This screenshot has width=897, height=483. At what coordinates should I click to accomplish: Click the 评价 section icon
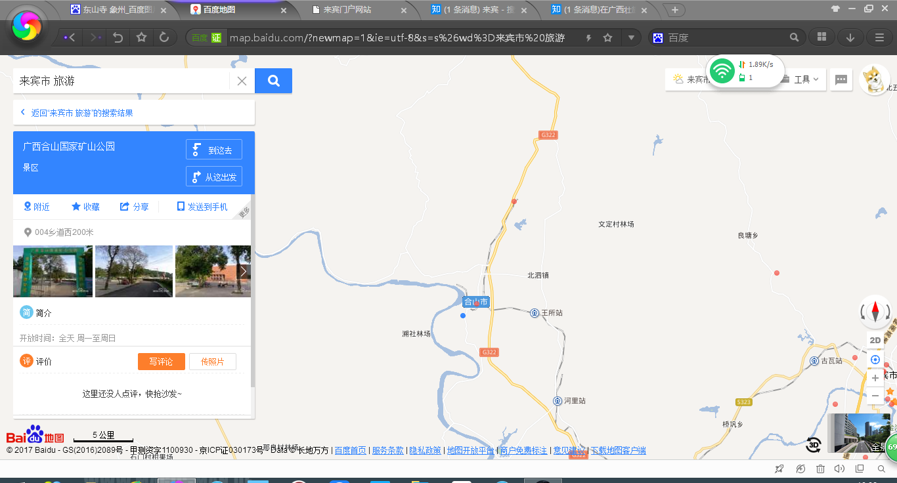pos(26,361)
